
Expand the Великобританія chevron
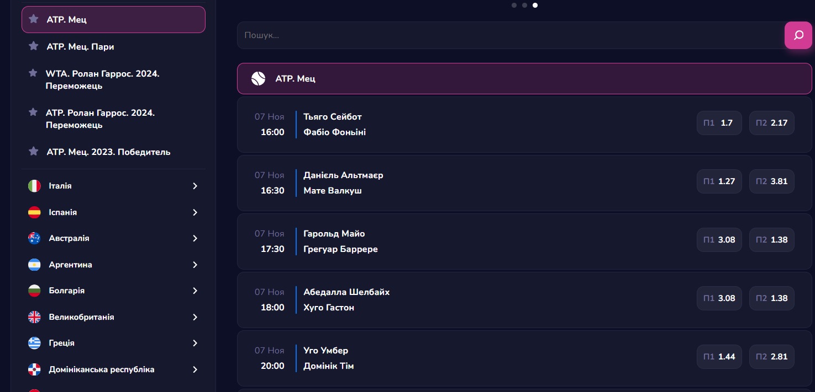(x=195, y=317)
